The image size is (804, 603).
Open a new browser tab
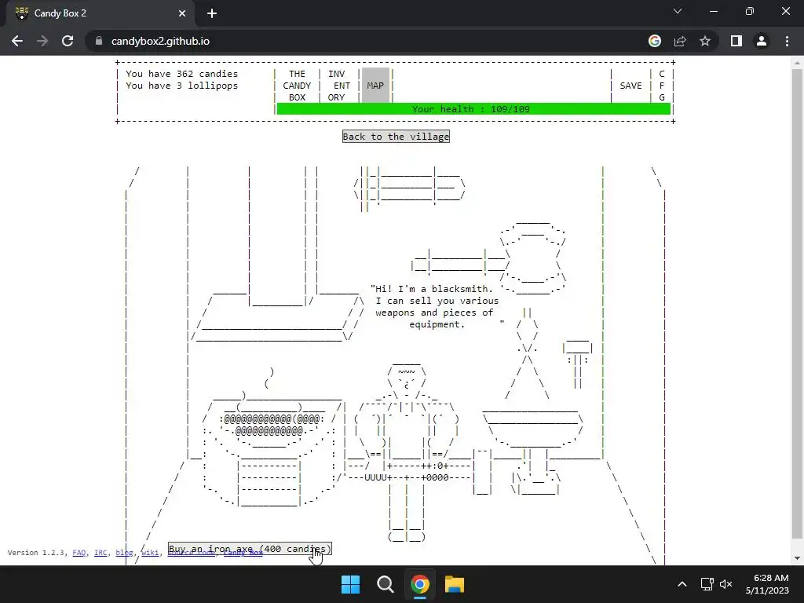click(212, 13)
